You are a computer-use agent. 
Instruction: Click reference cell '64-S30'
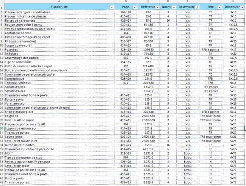[149, 25]
